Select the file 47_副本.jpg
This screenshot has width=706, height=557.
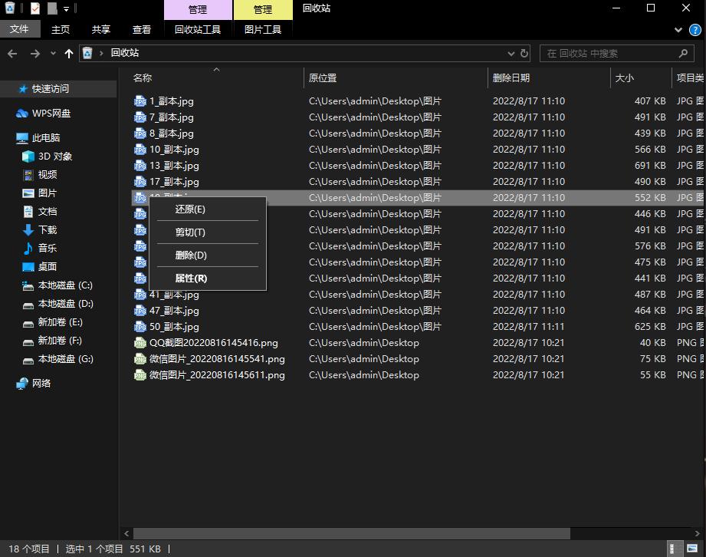point(174,311)
